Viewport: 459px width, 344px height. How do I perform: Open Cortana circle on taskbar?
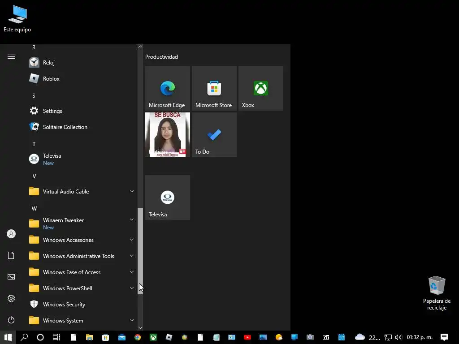pos(40,337)
